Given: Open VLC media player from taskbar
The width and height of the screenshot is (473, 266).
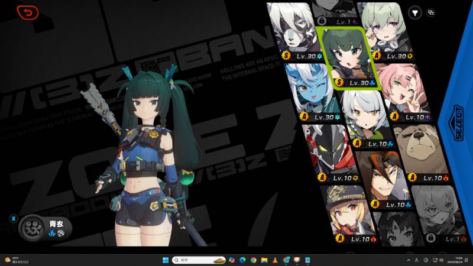Looking at the screenshot, I should (x=275, y=260).
